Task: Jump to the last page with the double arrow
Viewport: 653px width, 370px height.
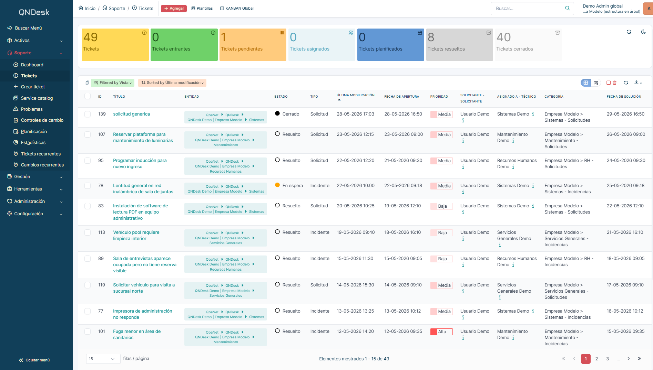Action: point(640,359)
